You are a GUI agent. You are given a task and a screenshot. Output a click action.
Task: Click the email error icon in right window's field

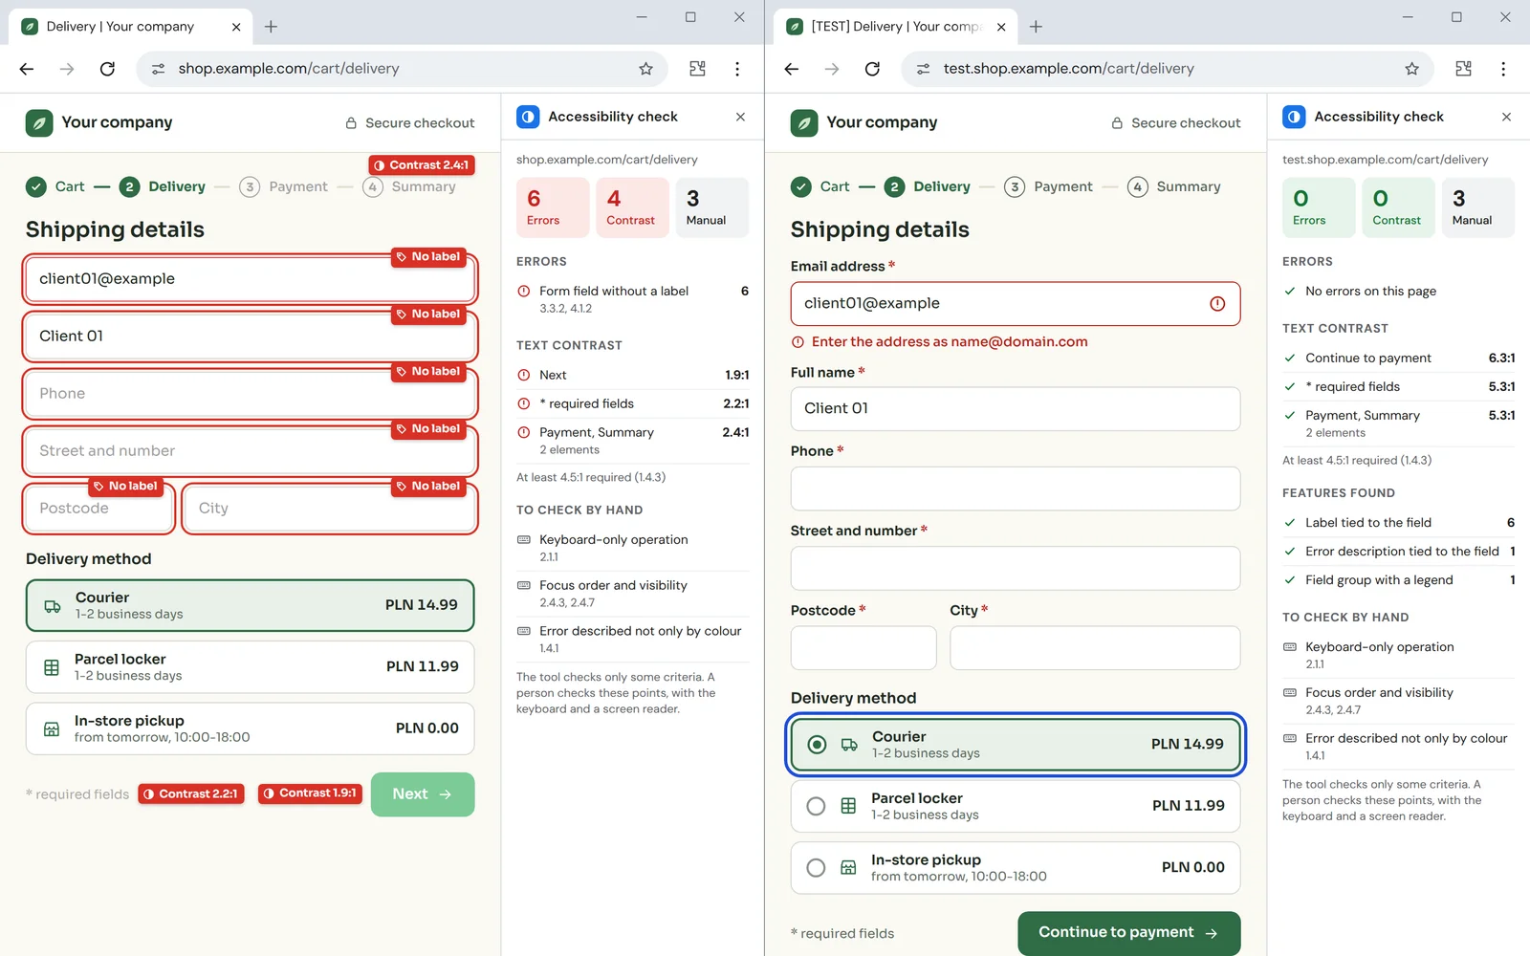tap(1217, 304)
